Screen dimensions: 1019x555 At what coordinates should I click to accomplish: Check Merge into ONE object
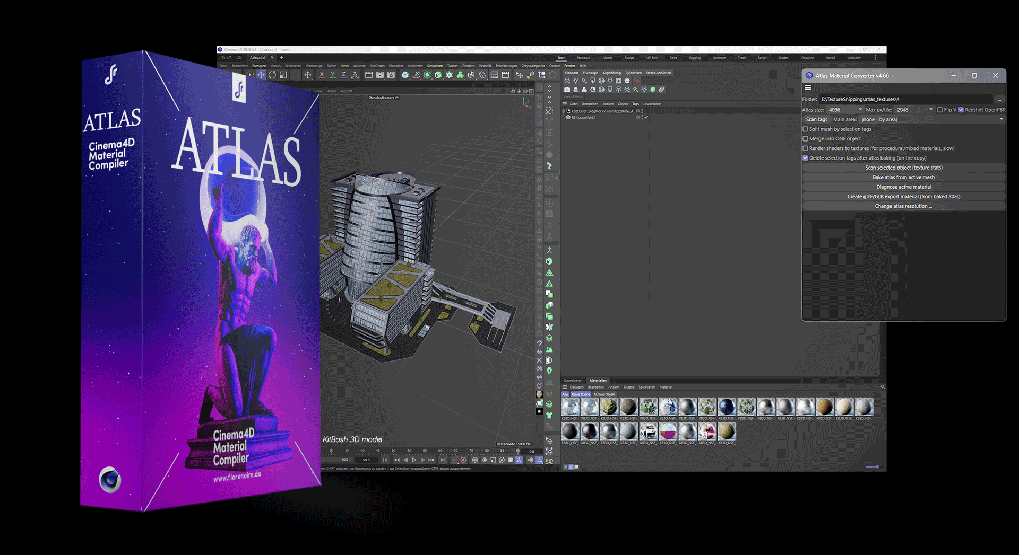click(x=805, y=139)
